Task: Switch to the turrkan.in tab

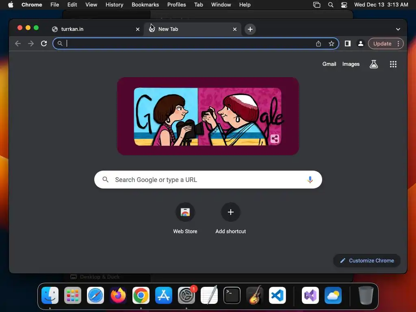Action: 96,29
